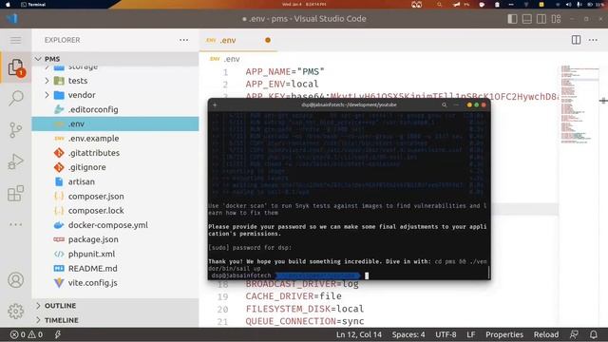This screenshot has height=342, width=608.
Task: Open Terminal app menu in top bar
Action: (x=33, y=4)
